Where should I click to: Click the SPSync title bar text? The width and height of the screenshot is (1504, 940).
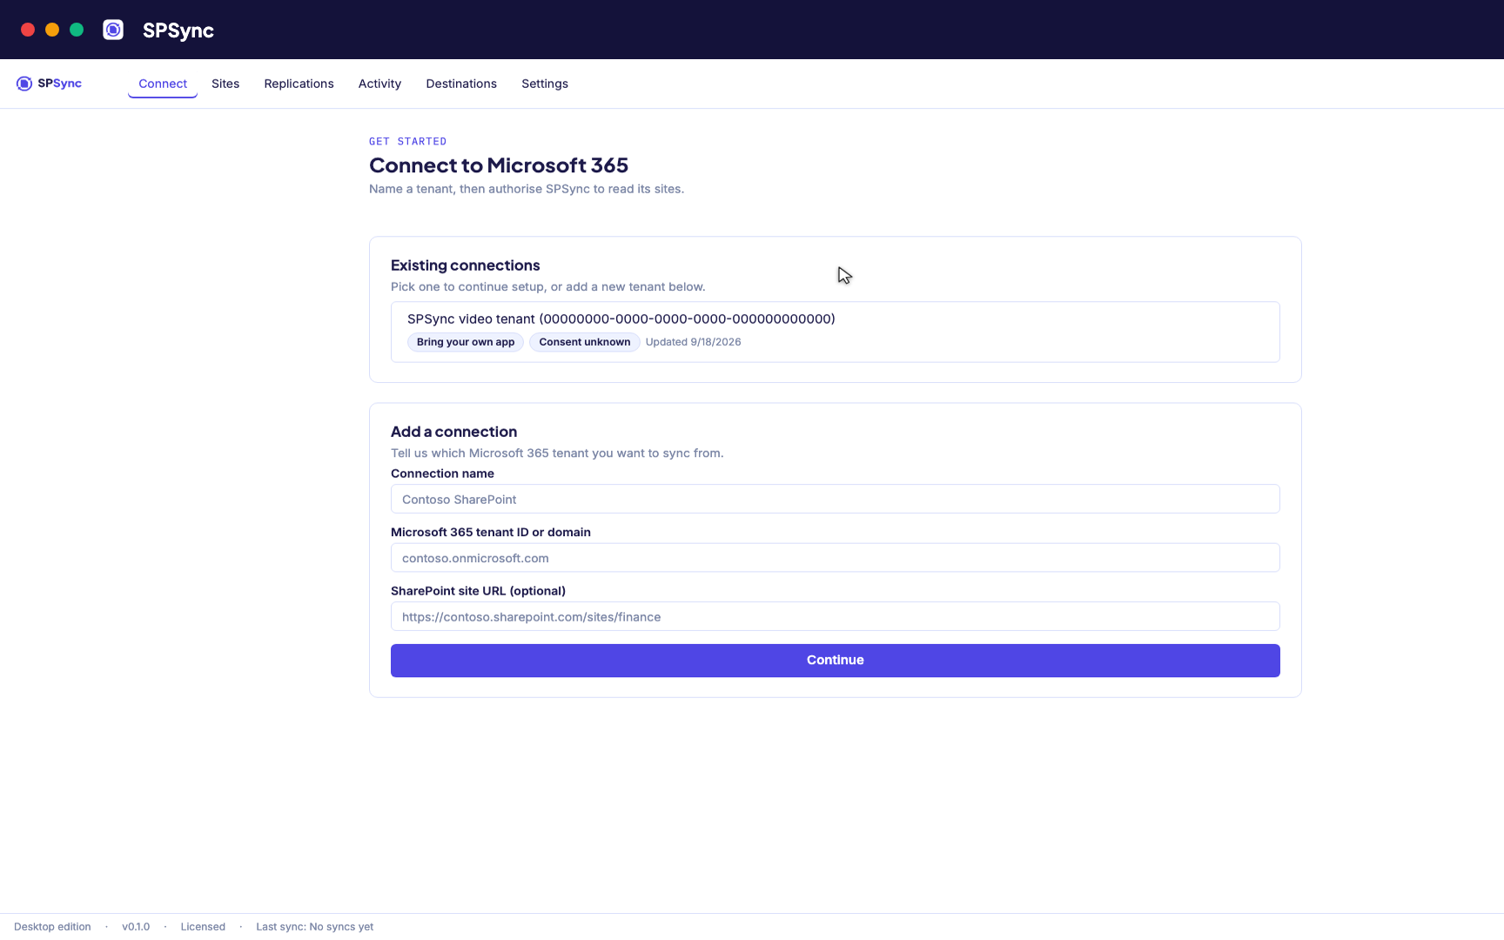click(178, 30)
